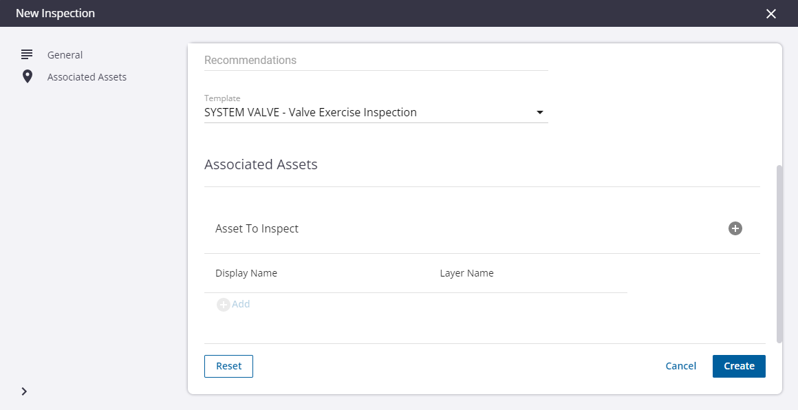Viewport: 798px width, 410px height.
Task: Jump to the Associated Assets section in sidebar
Action: pyautogui.click(x=87, y=77)
